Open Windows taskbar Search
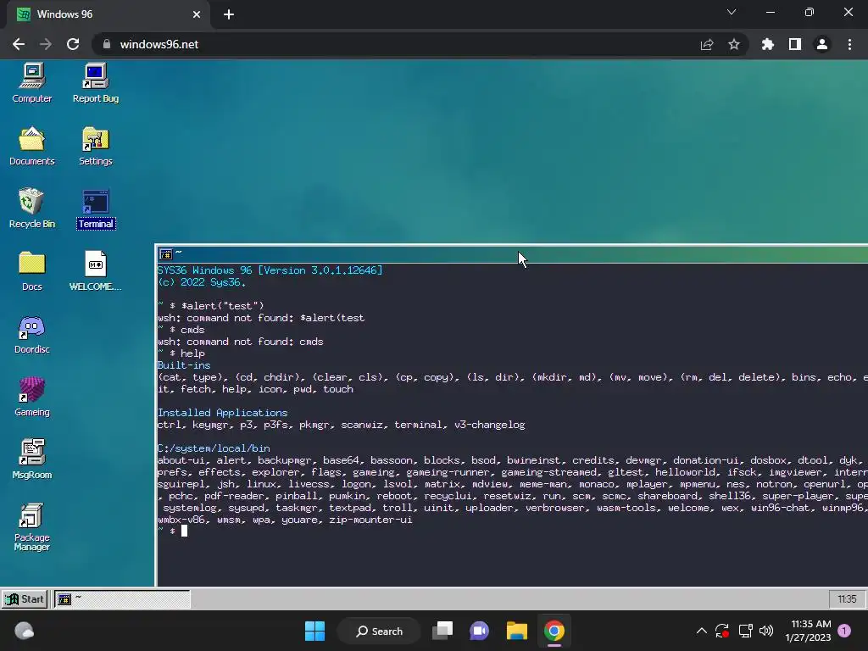The height and width of the screenshot is (651, 868). coord(379,631)
